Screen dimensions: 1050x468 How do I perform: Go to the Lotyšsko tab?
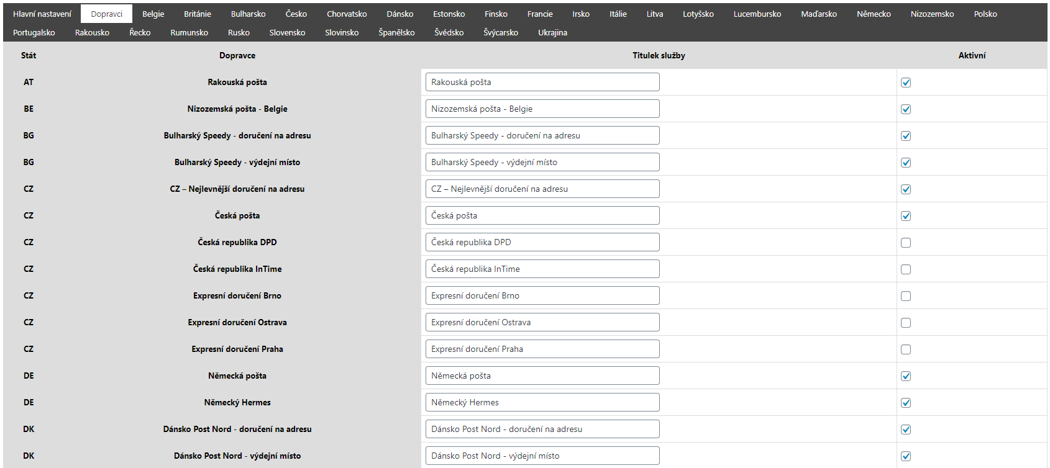coord(698,14)
